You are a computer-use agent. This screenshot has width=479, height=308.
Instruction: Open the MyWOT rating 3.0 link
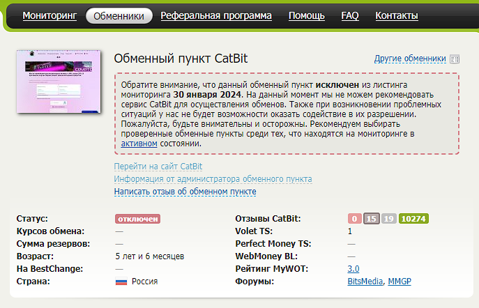pyautogui.click(x=353, y=269)
